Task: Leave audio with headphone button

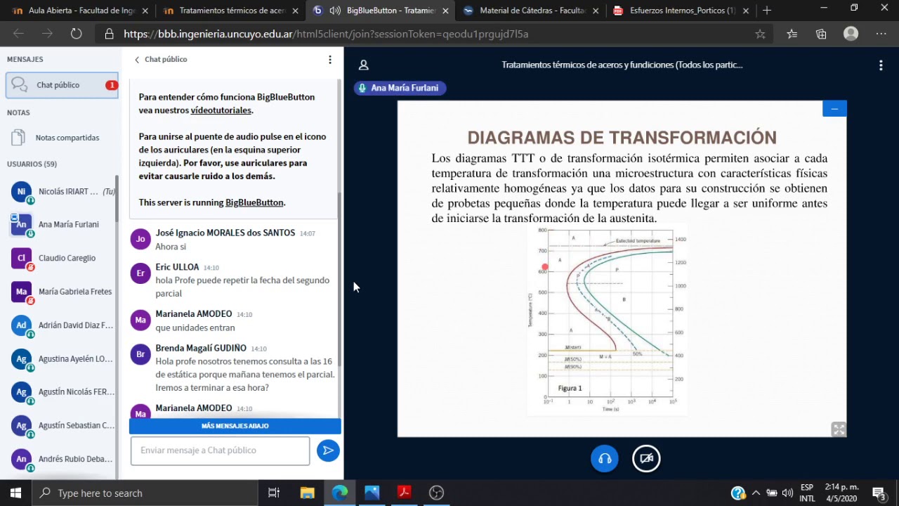Action: 605,459
